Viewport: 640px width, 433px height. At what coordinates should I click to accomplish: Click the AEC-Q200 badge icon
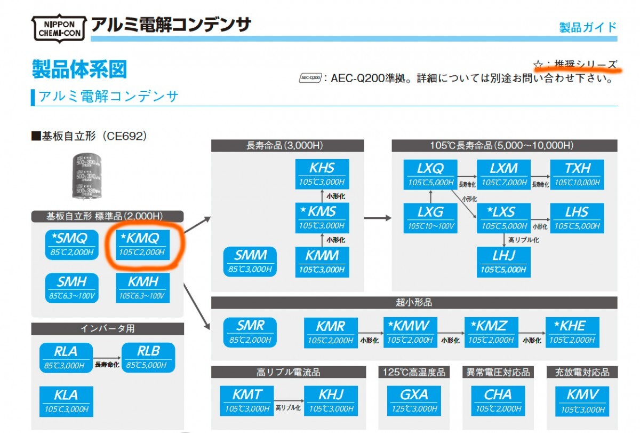pyautogui.click(x=310, y=78)
